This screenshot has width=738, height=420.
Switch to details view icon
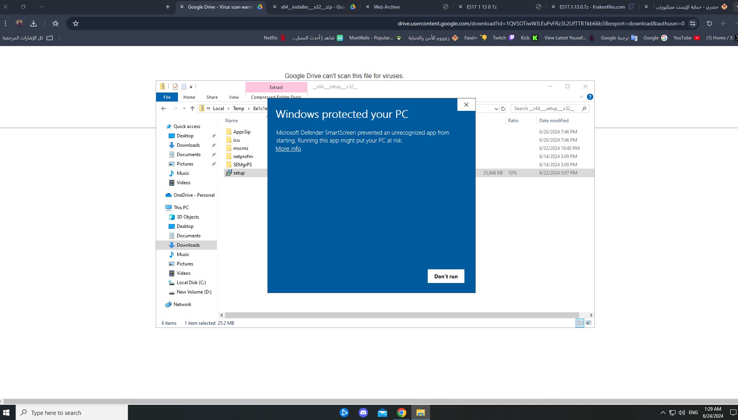point(580,323)
